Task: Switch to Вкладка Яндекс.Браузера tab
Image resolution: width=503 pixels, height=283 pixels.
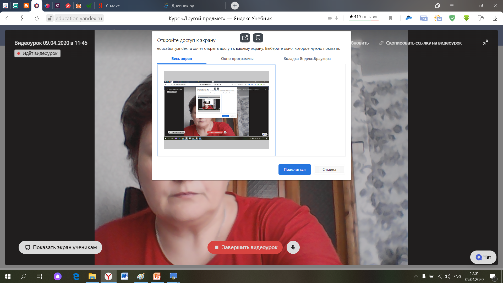Action: (307, 59)
